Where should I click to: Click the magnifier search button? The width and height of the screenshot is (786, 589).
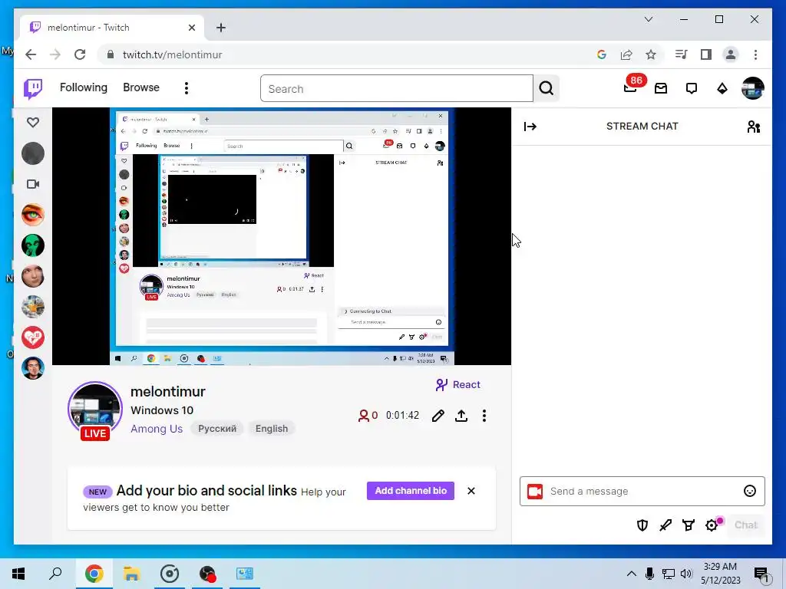pyautogui.click(x=547, y=89)
